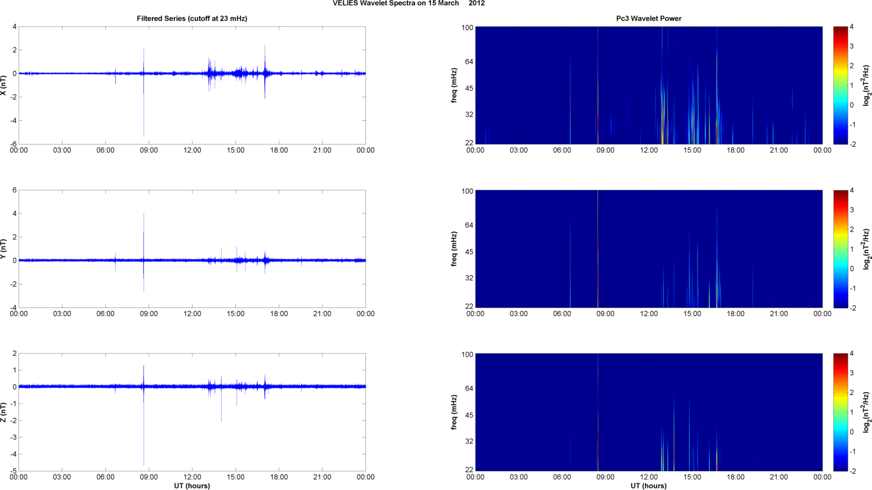Select the 'Filtered Series (cutoff at 23 mHz)' title
The width and height of the screenshot is (872, 490).
coord(192,18)
